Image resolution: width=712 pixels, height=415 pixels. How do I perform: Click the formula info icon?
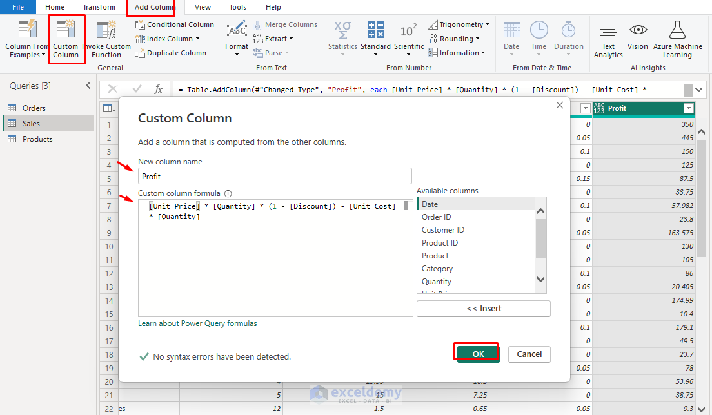point(228,194)
